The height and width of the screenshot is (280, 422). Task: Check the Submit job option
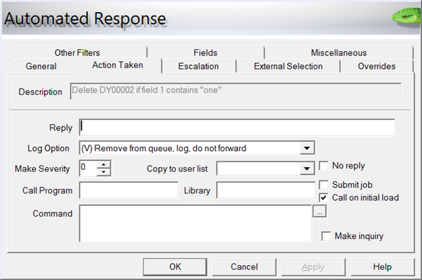(x=324, y=185)
